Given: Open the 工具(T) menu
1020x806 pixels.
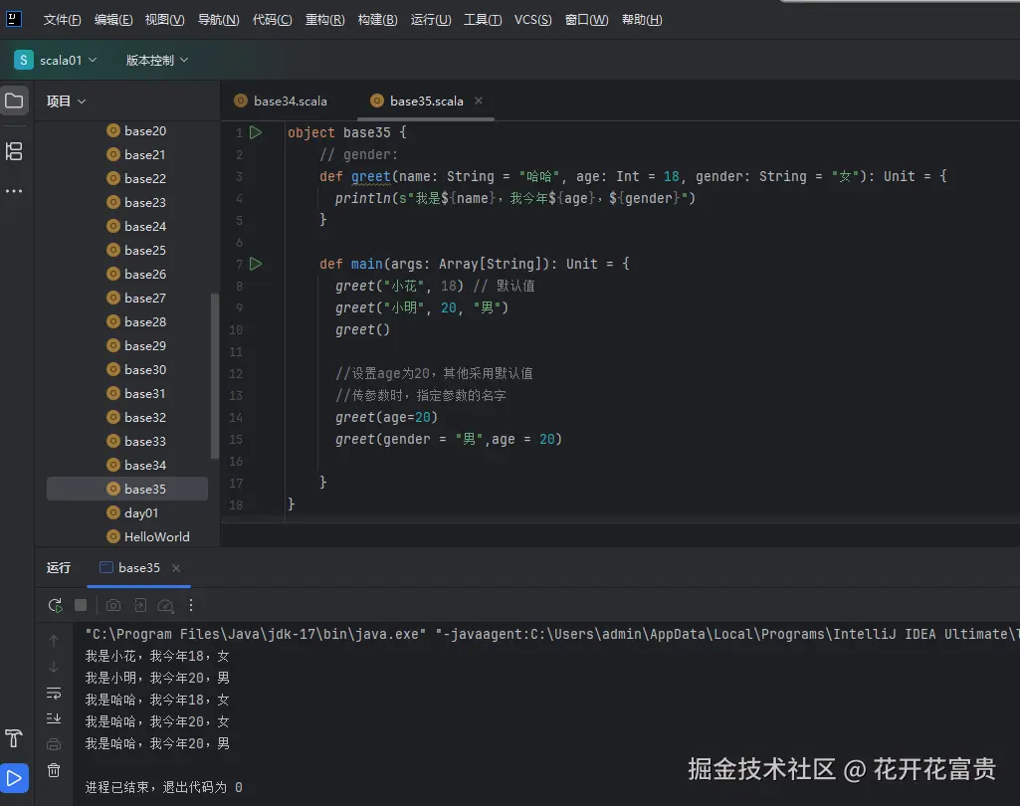Looking at the screenshot, I should point(483,20).
